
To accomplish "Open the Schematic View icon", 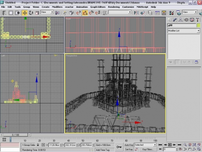I will click(x=164, y=13).
